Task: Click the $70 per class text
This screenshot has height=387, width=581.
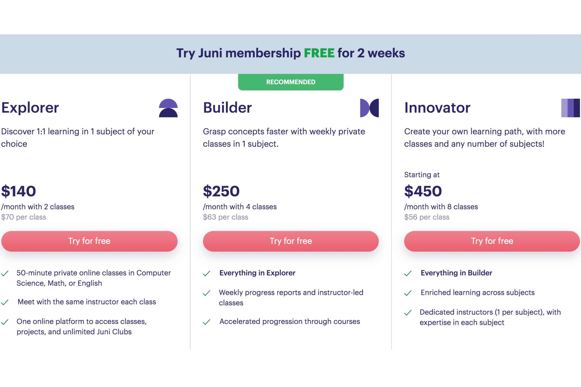Action: pyautogui.click(x=24, y=217)
